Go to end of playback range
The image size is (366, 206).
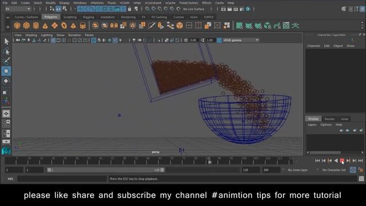[x=361, y=160]
